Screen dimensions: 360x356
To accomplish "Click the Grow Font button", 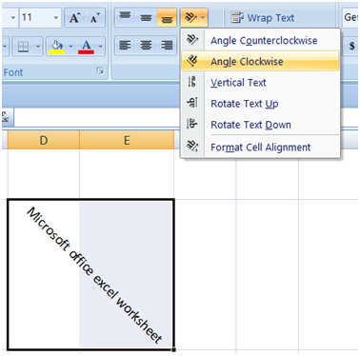I will (75, 18).
